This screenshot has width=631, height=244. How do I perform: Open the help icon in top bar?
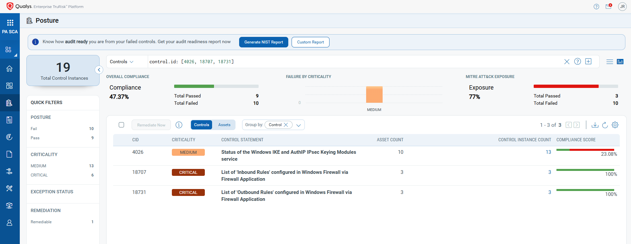tap(596, 7)
